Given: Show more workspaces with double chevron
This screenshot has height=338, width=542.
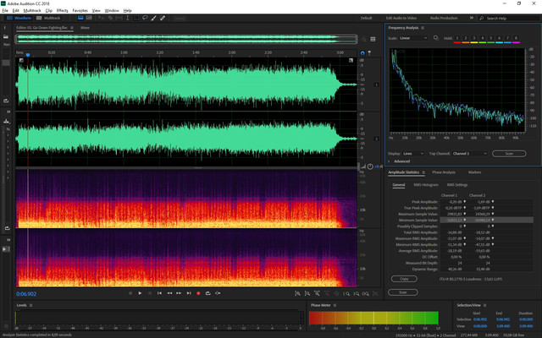Looking at the screenshot, I should click(x=471, y=18).
